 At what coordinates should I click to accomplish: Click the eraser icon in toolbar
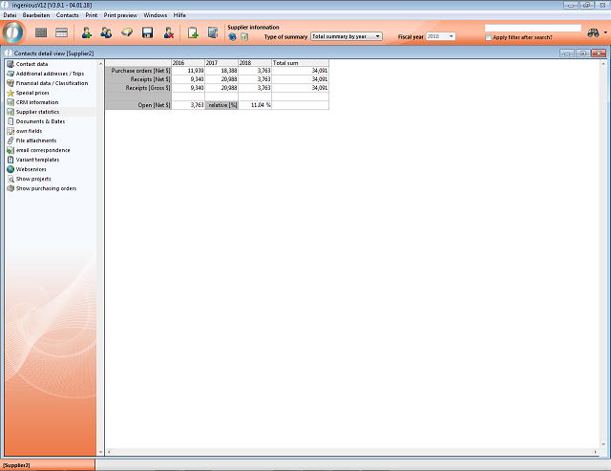[x=127, y=32]
